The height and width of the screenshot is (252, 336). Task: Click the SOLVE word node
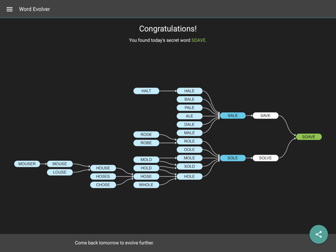tap(265, 158)
